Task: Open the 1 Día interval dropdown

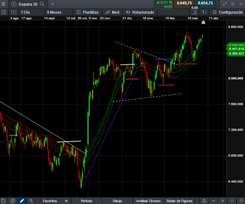Action: [25, 12]
